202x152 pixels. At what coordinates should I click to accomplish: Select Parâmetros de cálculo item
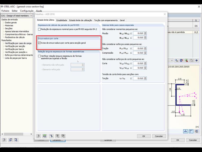[15, 37]
